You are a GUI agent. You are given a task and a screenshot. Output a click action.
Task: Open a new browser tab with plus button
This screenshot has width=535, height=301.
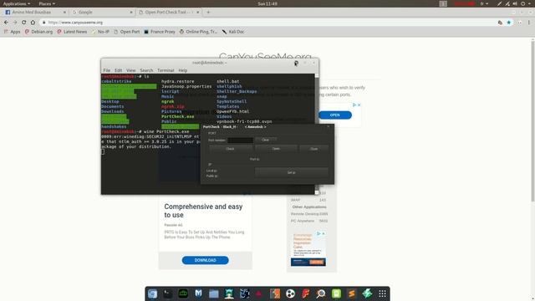pos(208,12)
